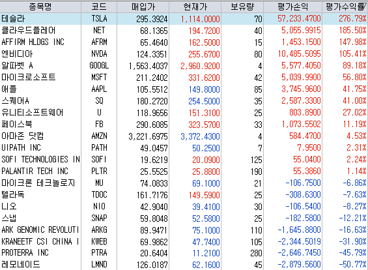Click the -31.90% return cell
Viewport: 368px width, 270px height.
pos(352,241)
